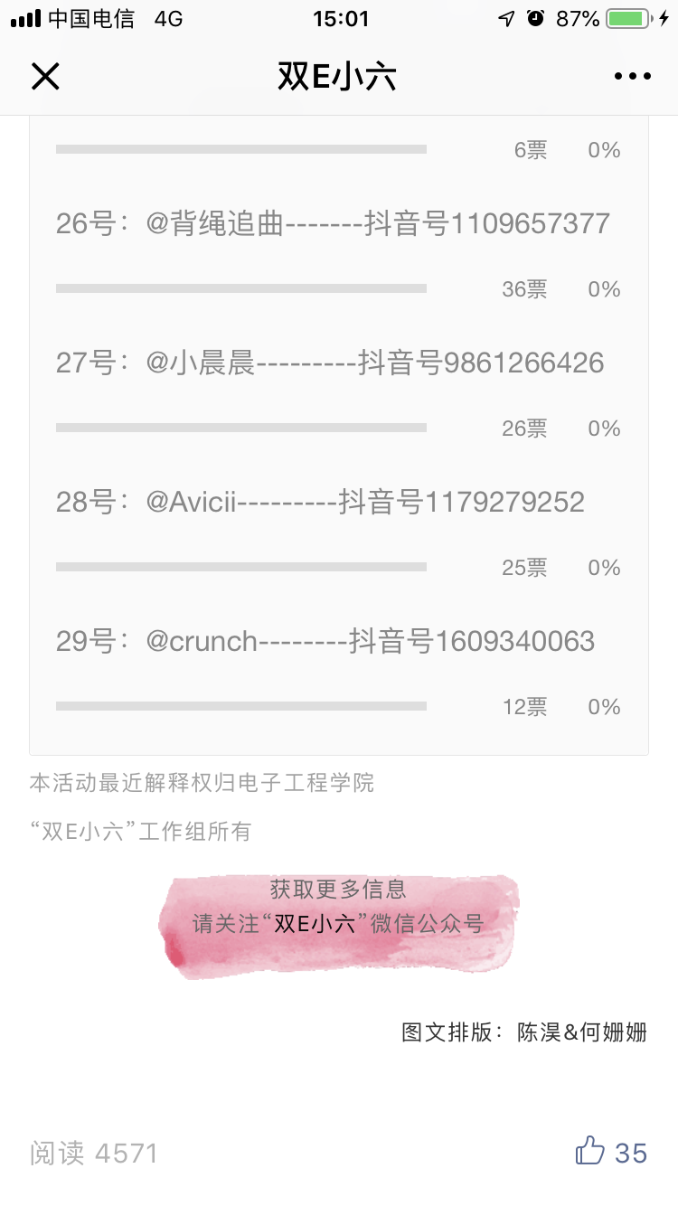The image size is (678, 1206).
Task: Open the three-dot more options menu
Action: pos(632,77)
